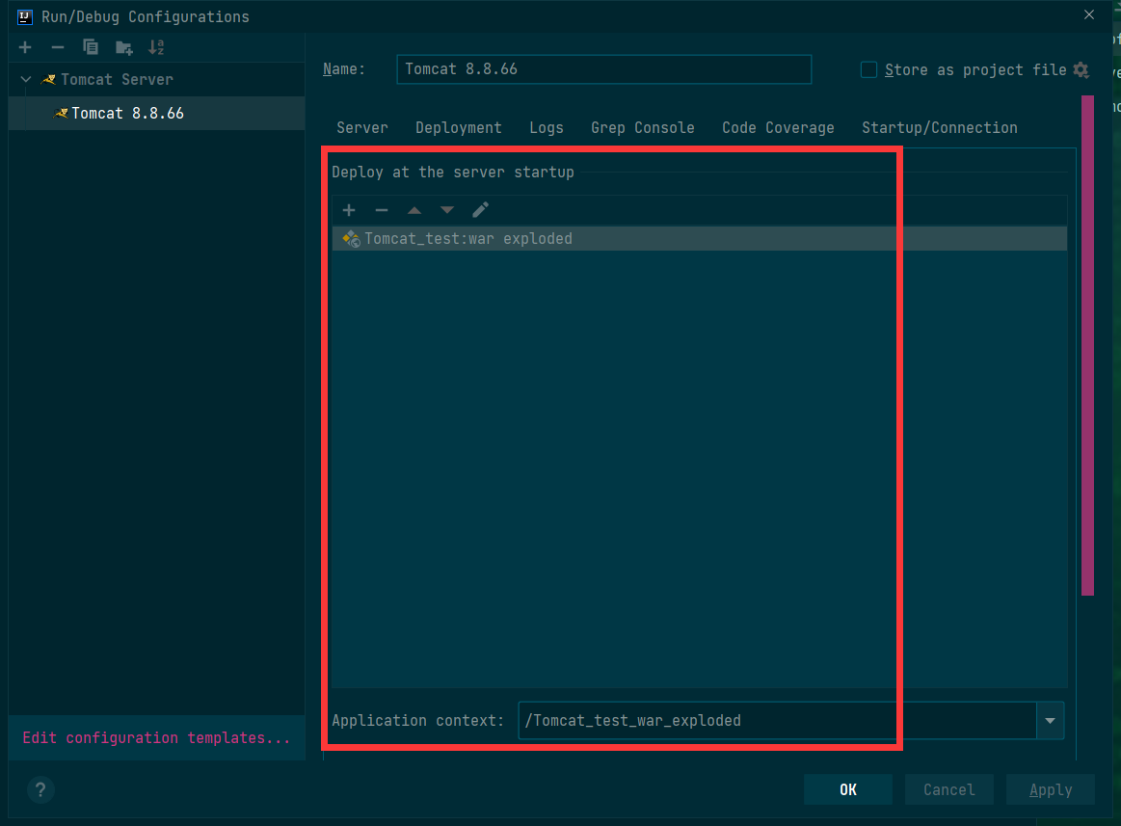Add a new run configuration
This screenshot has height=826, width=1121.
(25, 47)
